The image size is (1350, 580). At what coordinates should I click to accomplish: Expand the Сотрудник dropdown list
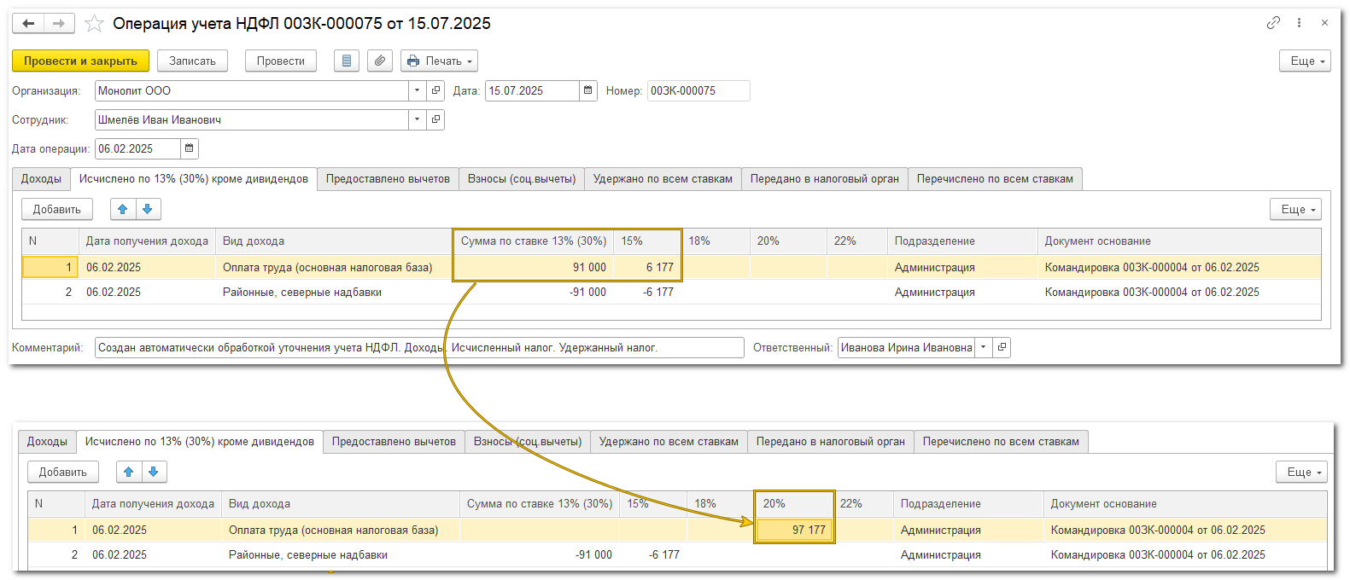tap(417, 119)
